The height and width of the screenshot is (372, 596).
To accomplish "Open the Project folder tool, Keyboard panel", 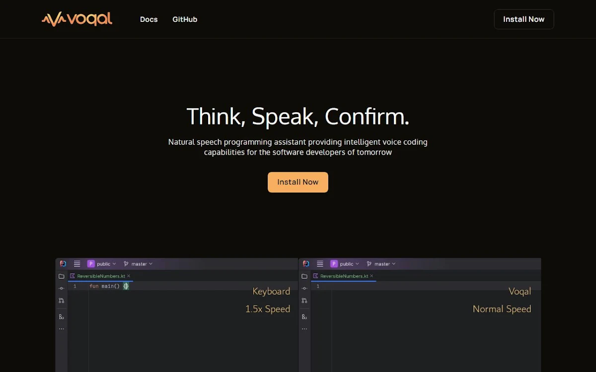I will [x=62, y=276].
